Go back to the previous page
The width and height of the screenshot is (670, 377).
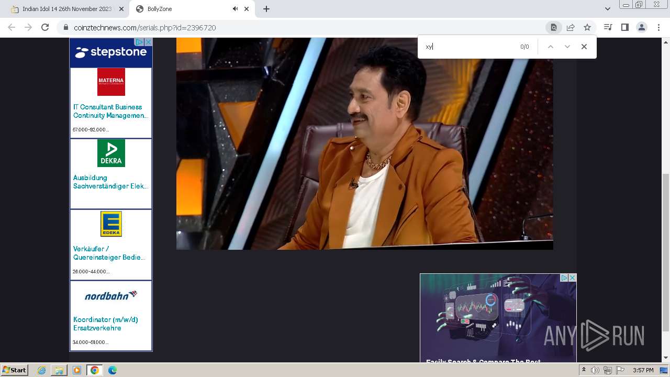point(12,27)
